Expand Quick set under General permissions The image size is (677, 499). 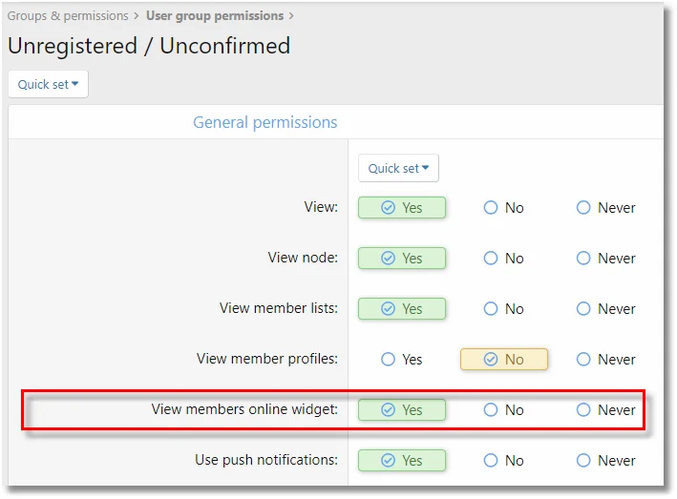[398, 168]
